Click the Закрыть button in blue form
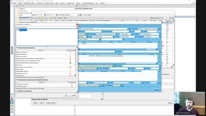The image size is (206, 116). click(157, 90)
